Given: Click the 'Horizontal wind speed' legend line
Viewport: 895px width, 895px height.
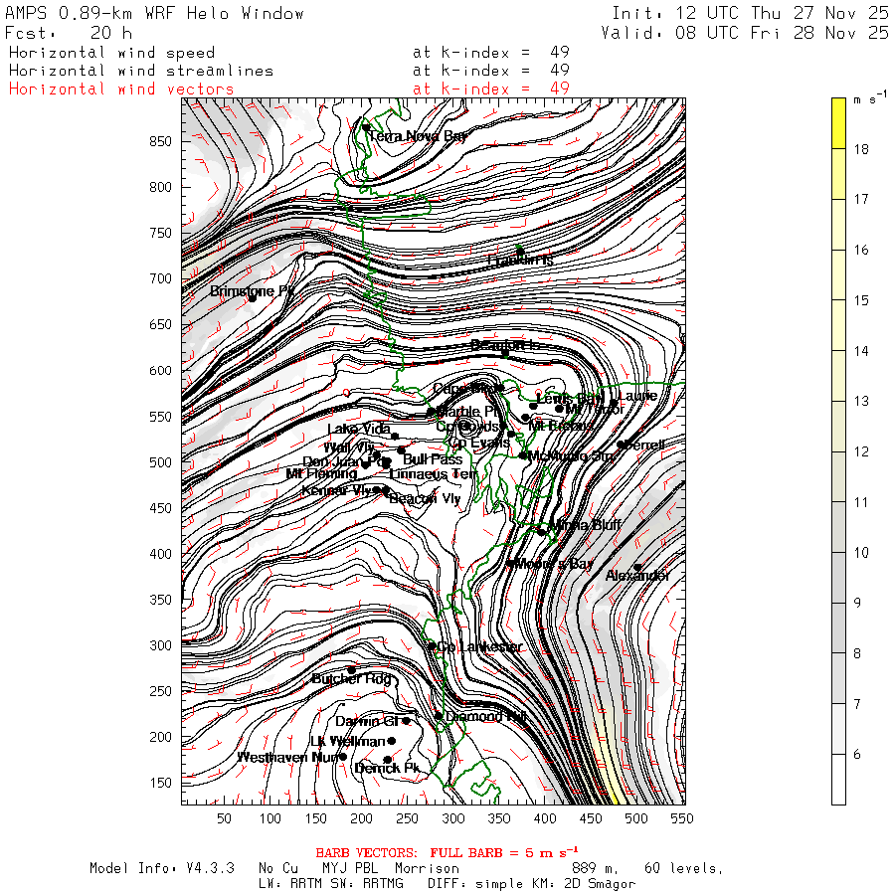Looking at the screenshot, I should point(111,53).
